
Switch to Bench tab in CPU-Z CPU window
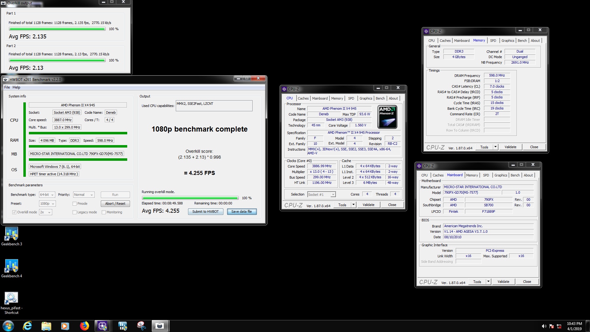(x=380, y=98)
